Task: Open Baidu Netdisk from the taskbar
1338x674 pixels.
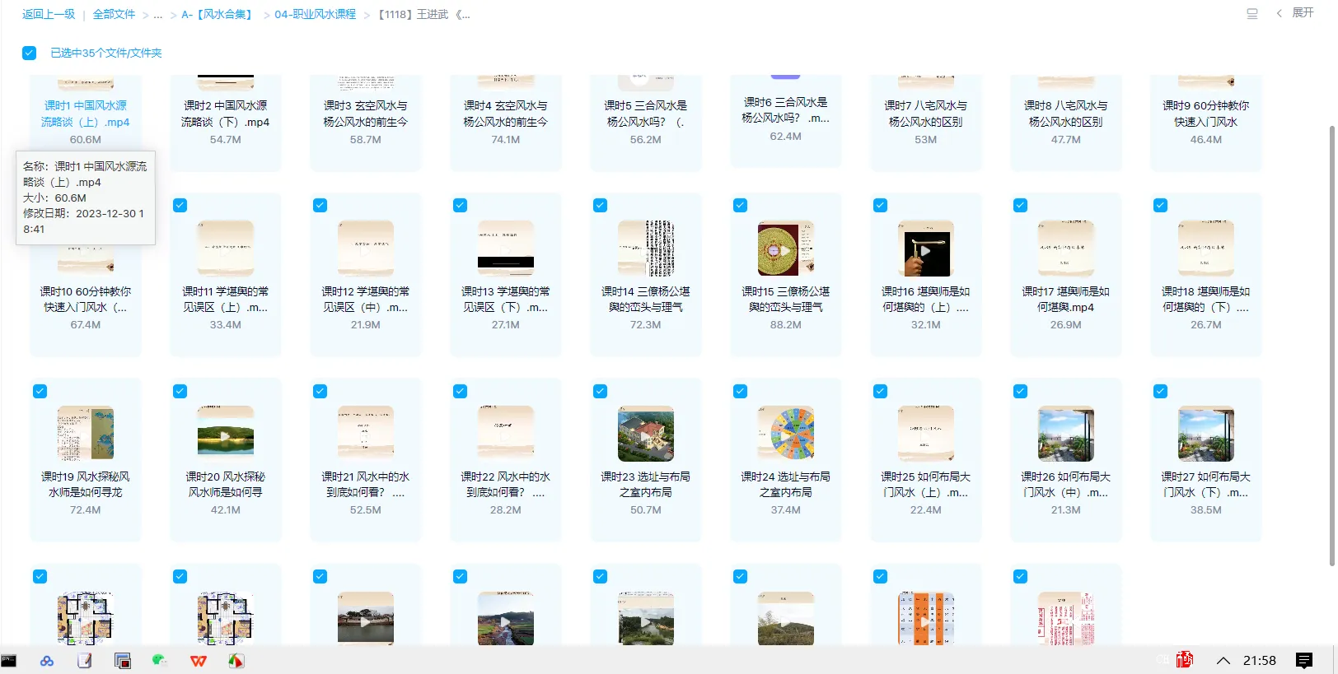Action: (47, 660)
